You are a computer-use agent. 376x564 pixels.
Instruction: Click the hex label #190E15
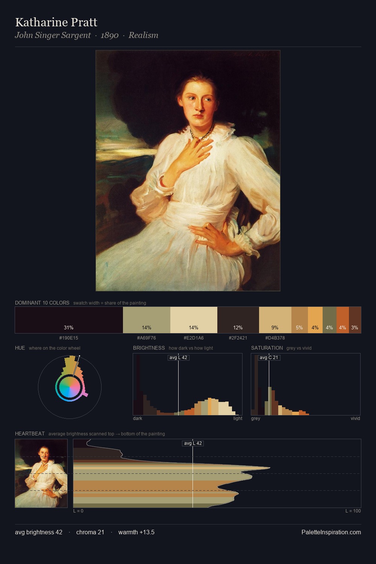(69, 338)
